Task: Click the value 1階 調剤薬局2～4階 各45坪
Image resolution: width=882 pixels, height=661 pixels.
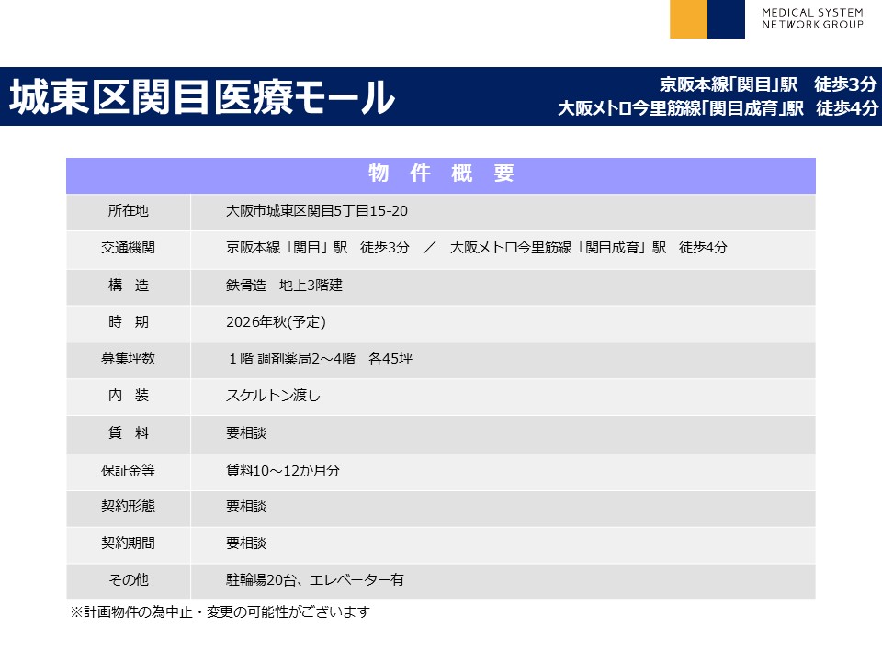Action: (321, 359)
